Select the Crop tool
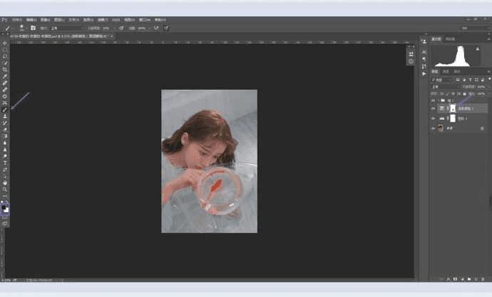The height and width of the screenshot is (297, 492). 5,70
